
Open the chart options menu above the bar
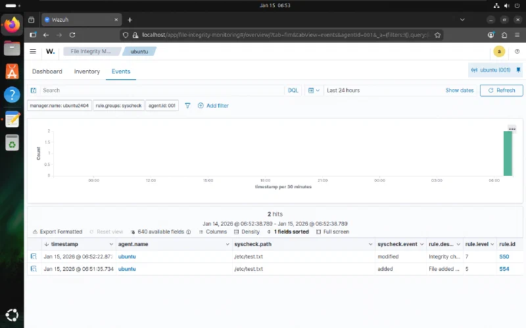[x=512, y=129]
